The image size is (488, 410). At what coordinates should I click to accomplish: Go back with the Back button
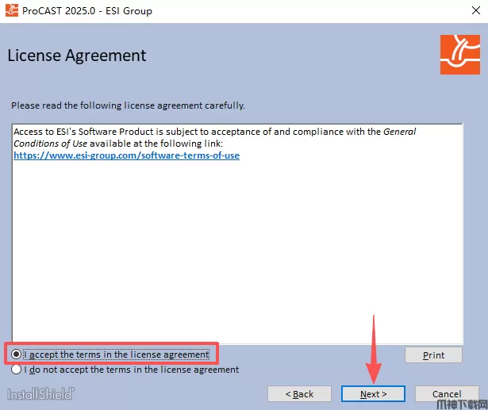[x=299, y=394]
